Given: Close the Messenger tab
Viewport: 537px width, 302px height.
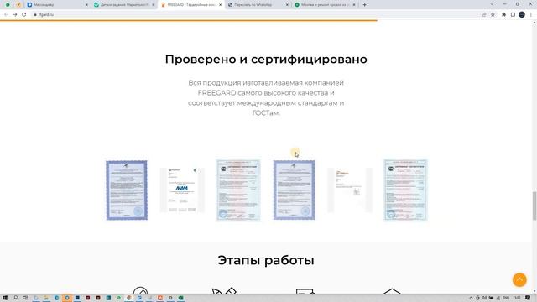Looking at the screenshot, I should click(x=86, y=5).
